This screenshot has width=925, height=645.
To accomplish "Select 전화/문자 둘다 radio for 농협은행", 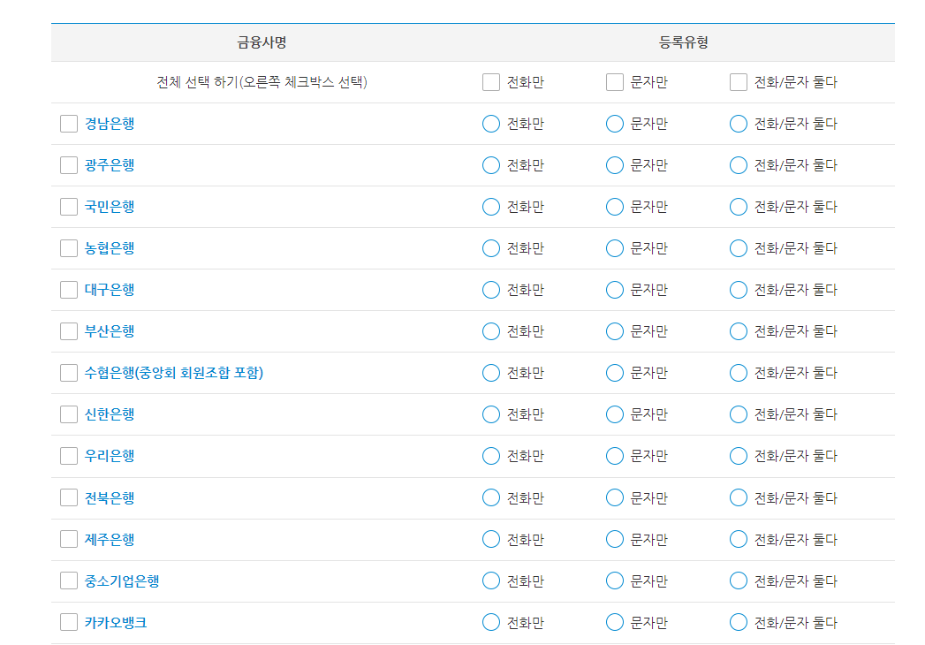I will (738, 248).
